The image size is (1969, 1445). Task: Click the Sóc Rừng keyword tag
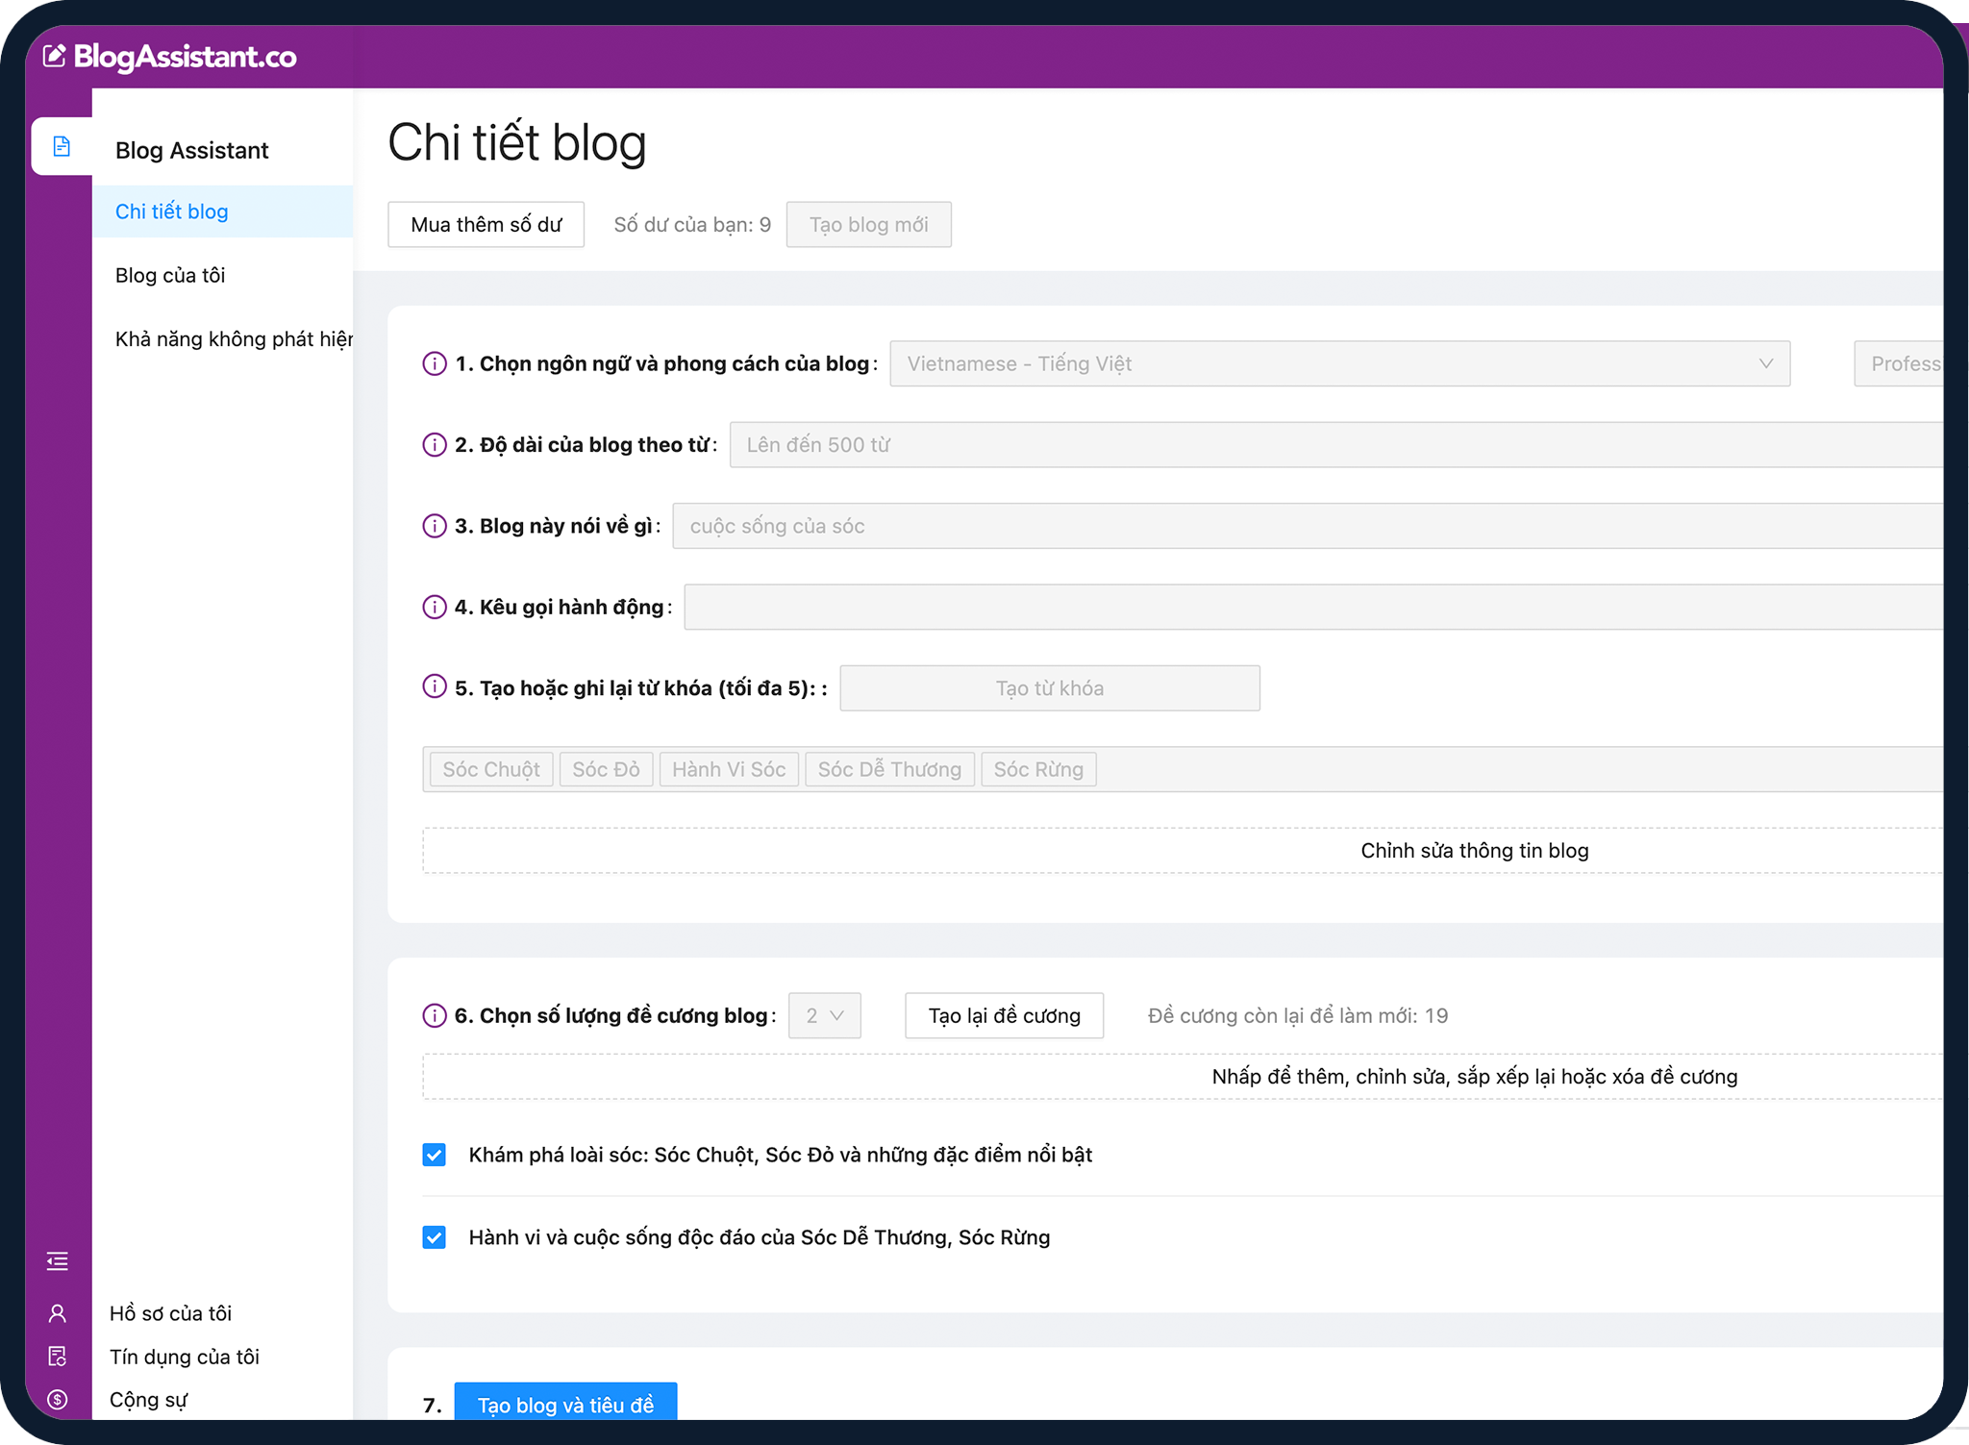(x=1038, y=769)
